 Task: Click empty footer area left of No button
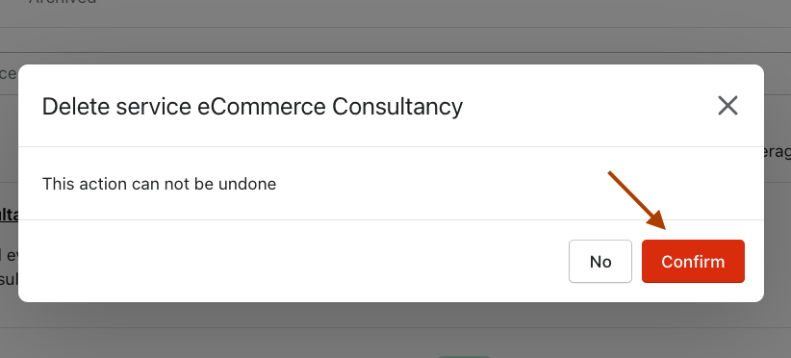tap(293, 261)
